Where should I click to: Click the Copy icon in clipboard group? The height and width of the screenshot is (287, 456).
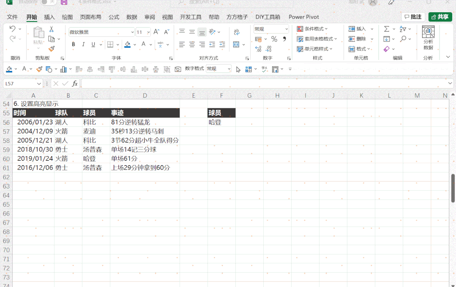[x=52, y=39]
